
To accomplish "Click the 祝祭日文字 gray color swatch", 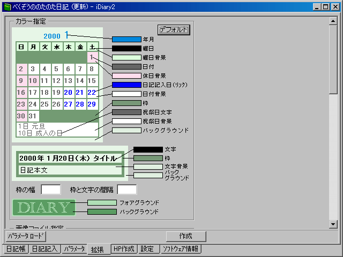I will (126, 112).
